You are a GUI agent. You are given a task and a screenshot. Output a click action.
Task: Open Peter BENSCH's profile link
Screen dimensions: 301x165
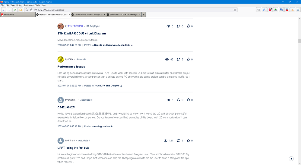click(x=75, y=26)
